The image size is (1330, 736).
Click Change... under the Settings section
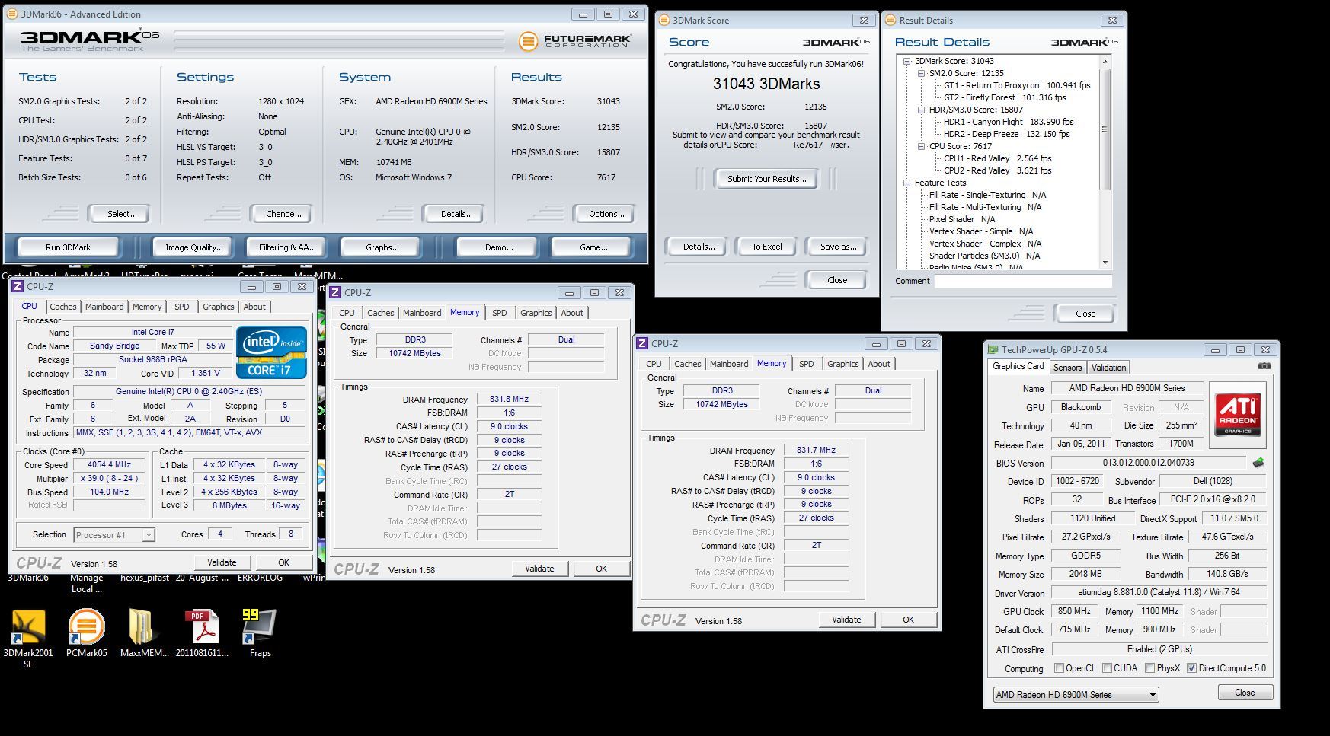[x=283, y=214]
